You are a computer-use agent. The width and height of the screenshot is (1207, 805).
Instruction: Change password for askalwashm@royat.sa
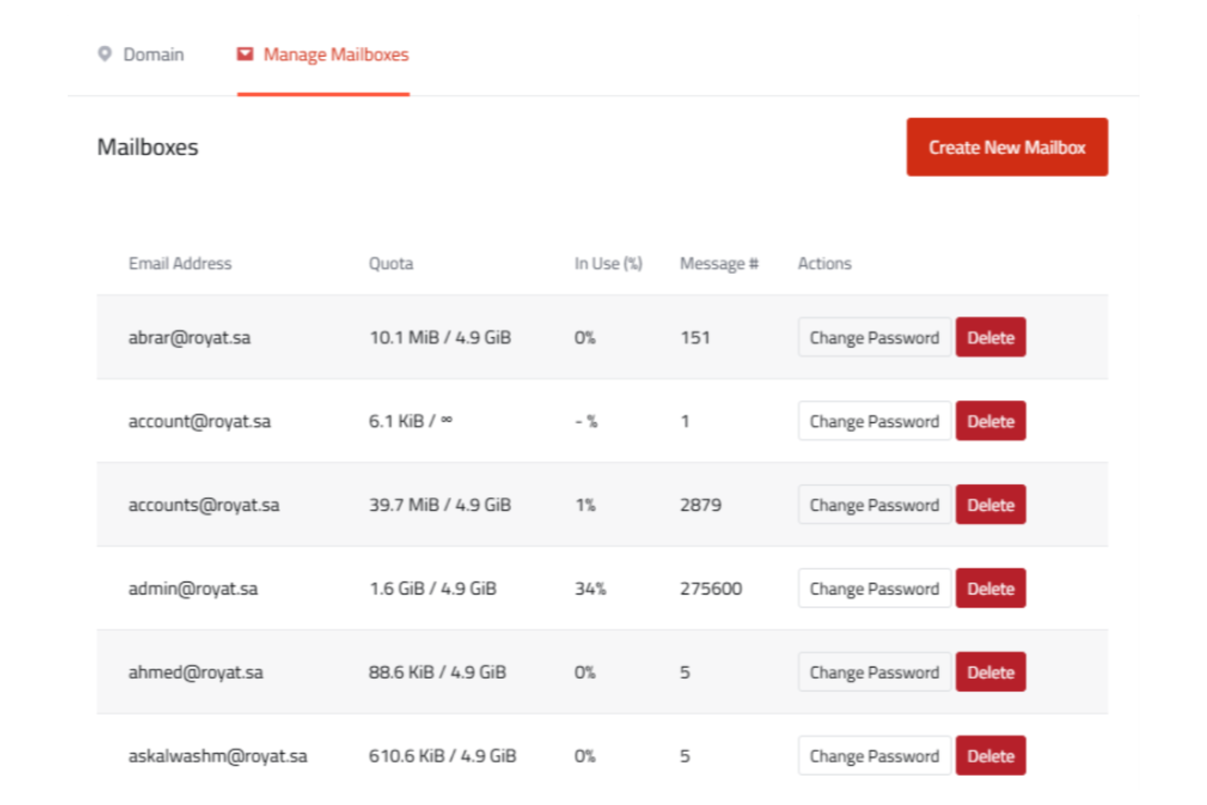(874, 756)
